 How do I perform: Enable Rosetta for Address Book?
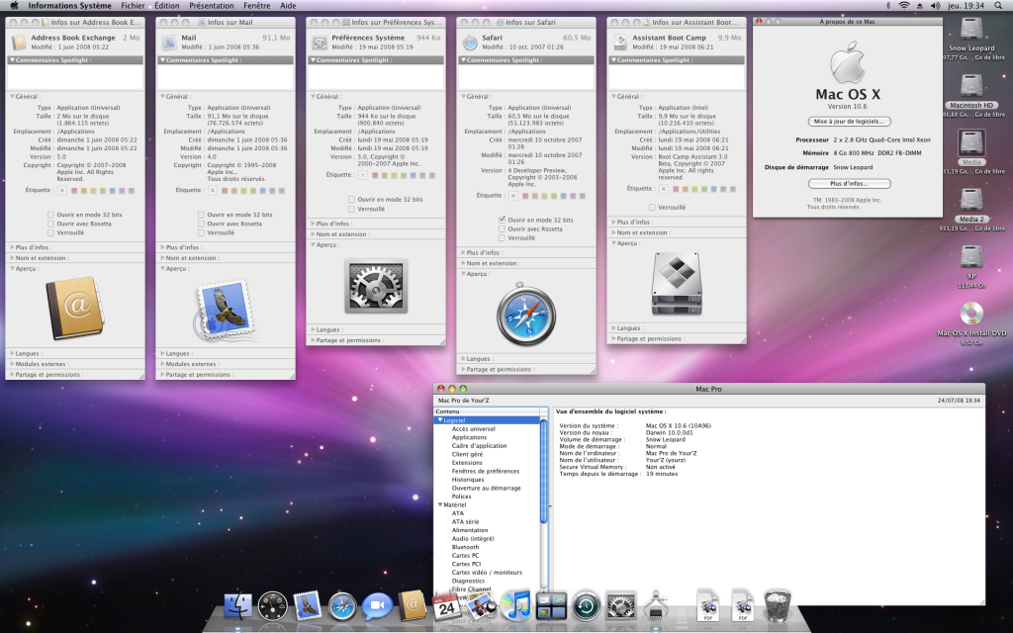tap(50, 224)
